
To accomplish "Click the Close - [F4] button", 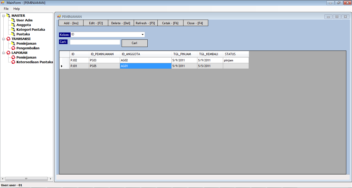I will click(196, 23).
